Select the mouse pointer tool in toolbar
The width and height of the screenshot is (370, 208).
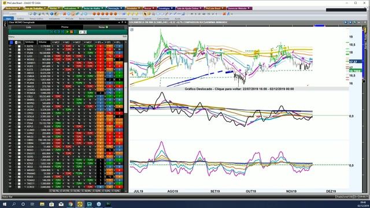145,14
